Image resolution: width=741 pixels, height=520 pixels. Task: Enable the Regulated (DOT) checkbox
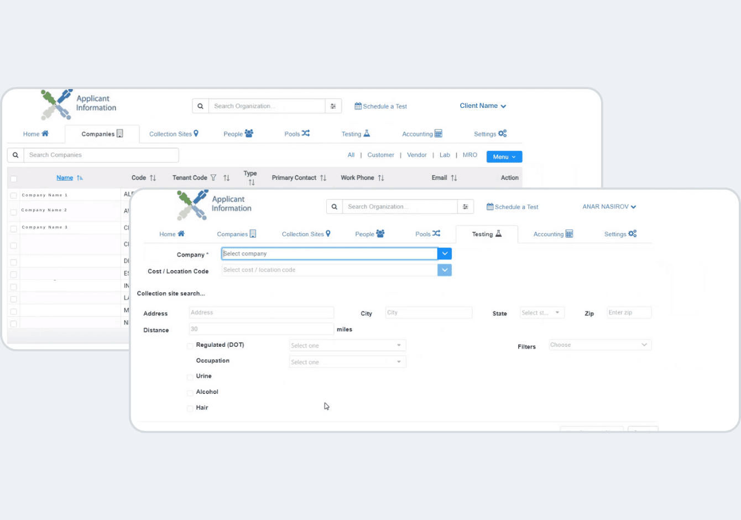point(190,345)
